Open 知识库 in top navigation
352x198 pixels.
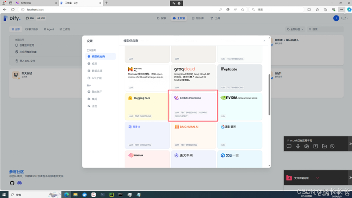pos(197,18)
